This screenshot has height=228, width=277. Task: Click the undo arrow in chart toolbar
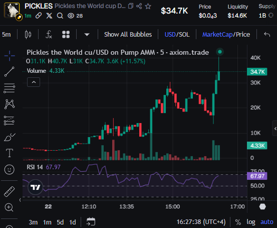click(267, 34)
